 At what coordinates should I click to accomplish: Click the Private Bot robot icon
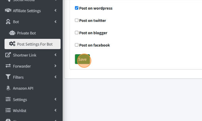[x=12, y=33]
